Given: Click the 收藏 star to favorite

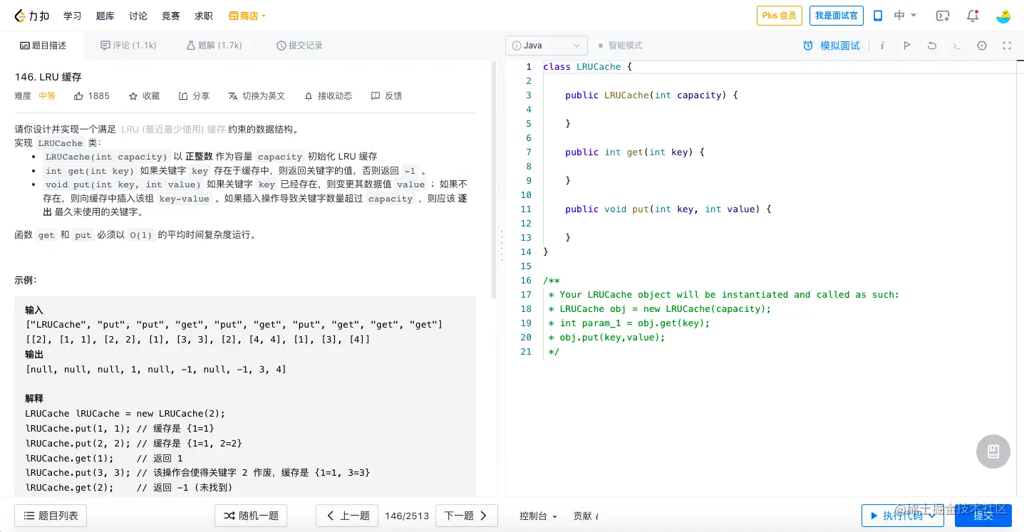Looking at the screenshot, I should 144,95.
